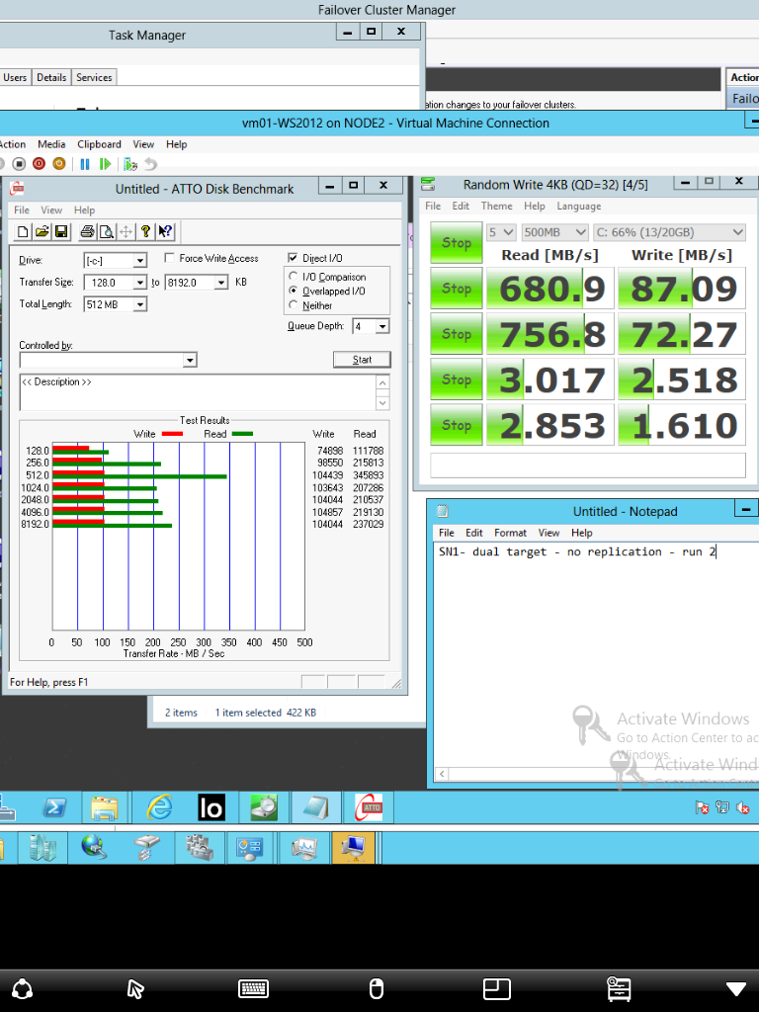Open the Transfer Size 128.0 dropdown
This screenshot has width=759, height=1012.
[140, 283]
